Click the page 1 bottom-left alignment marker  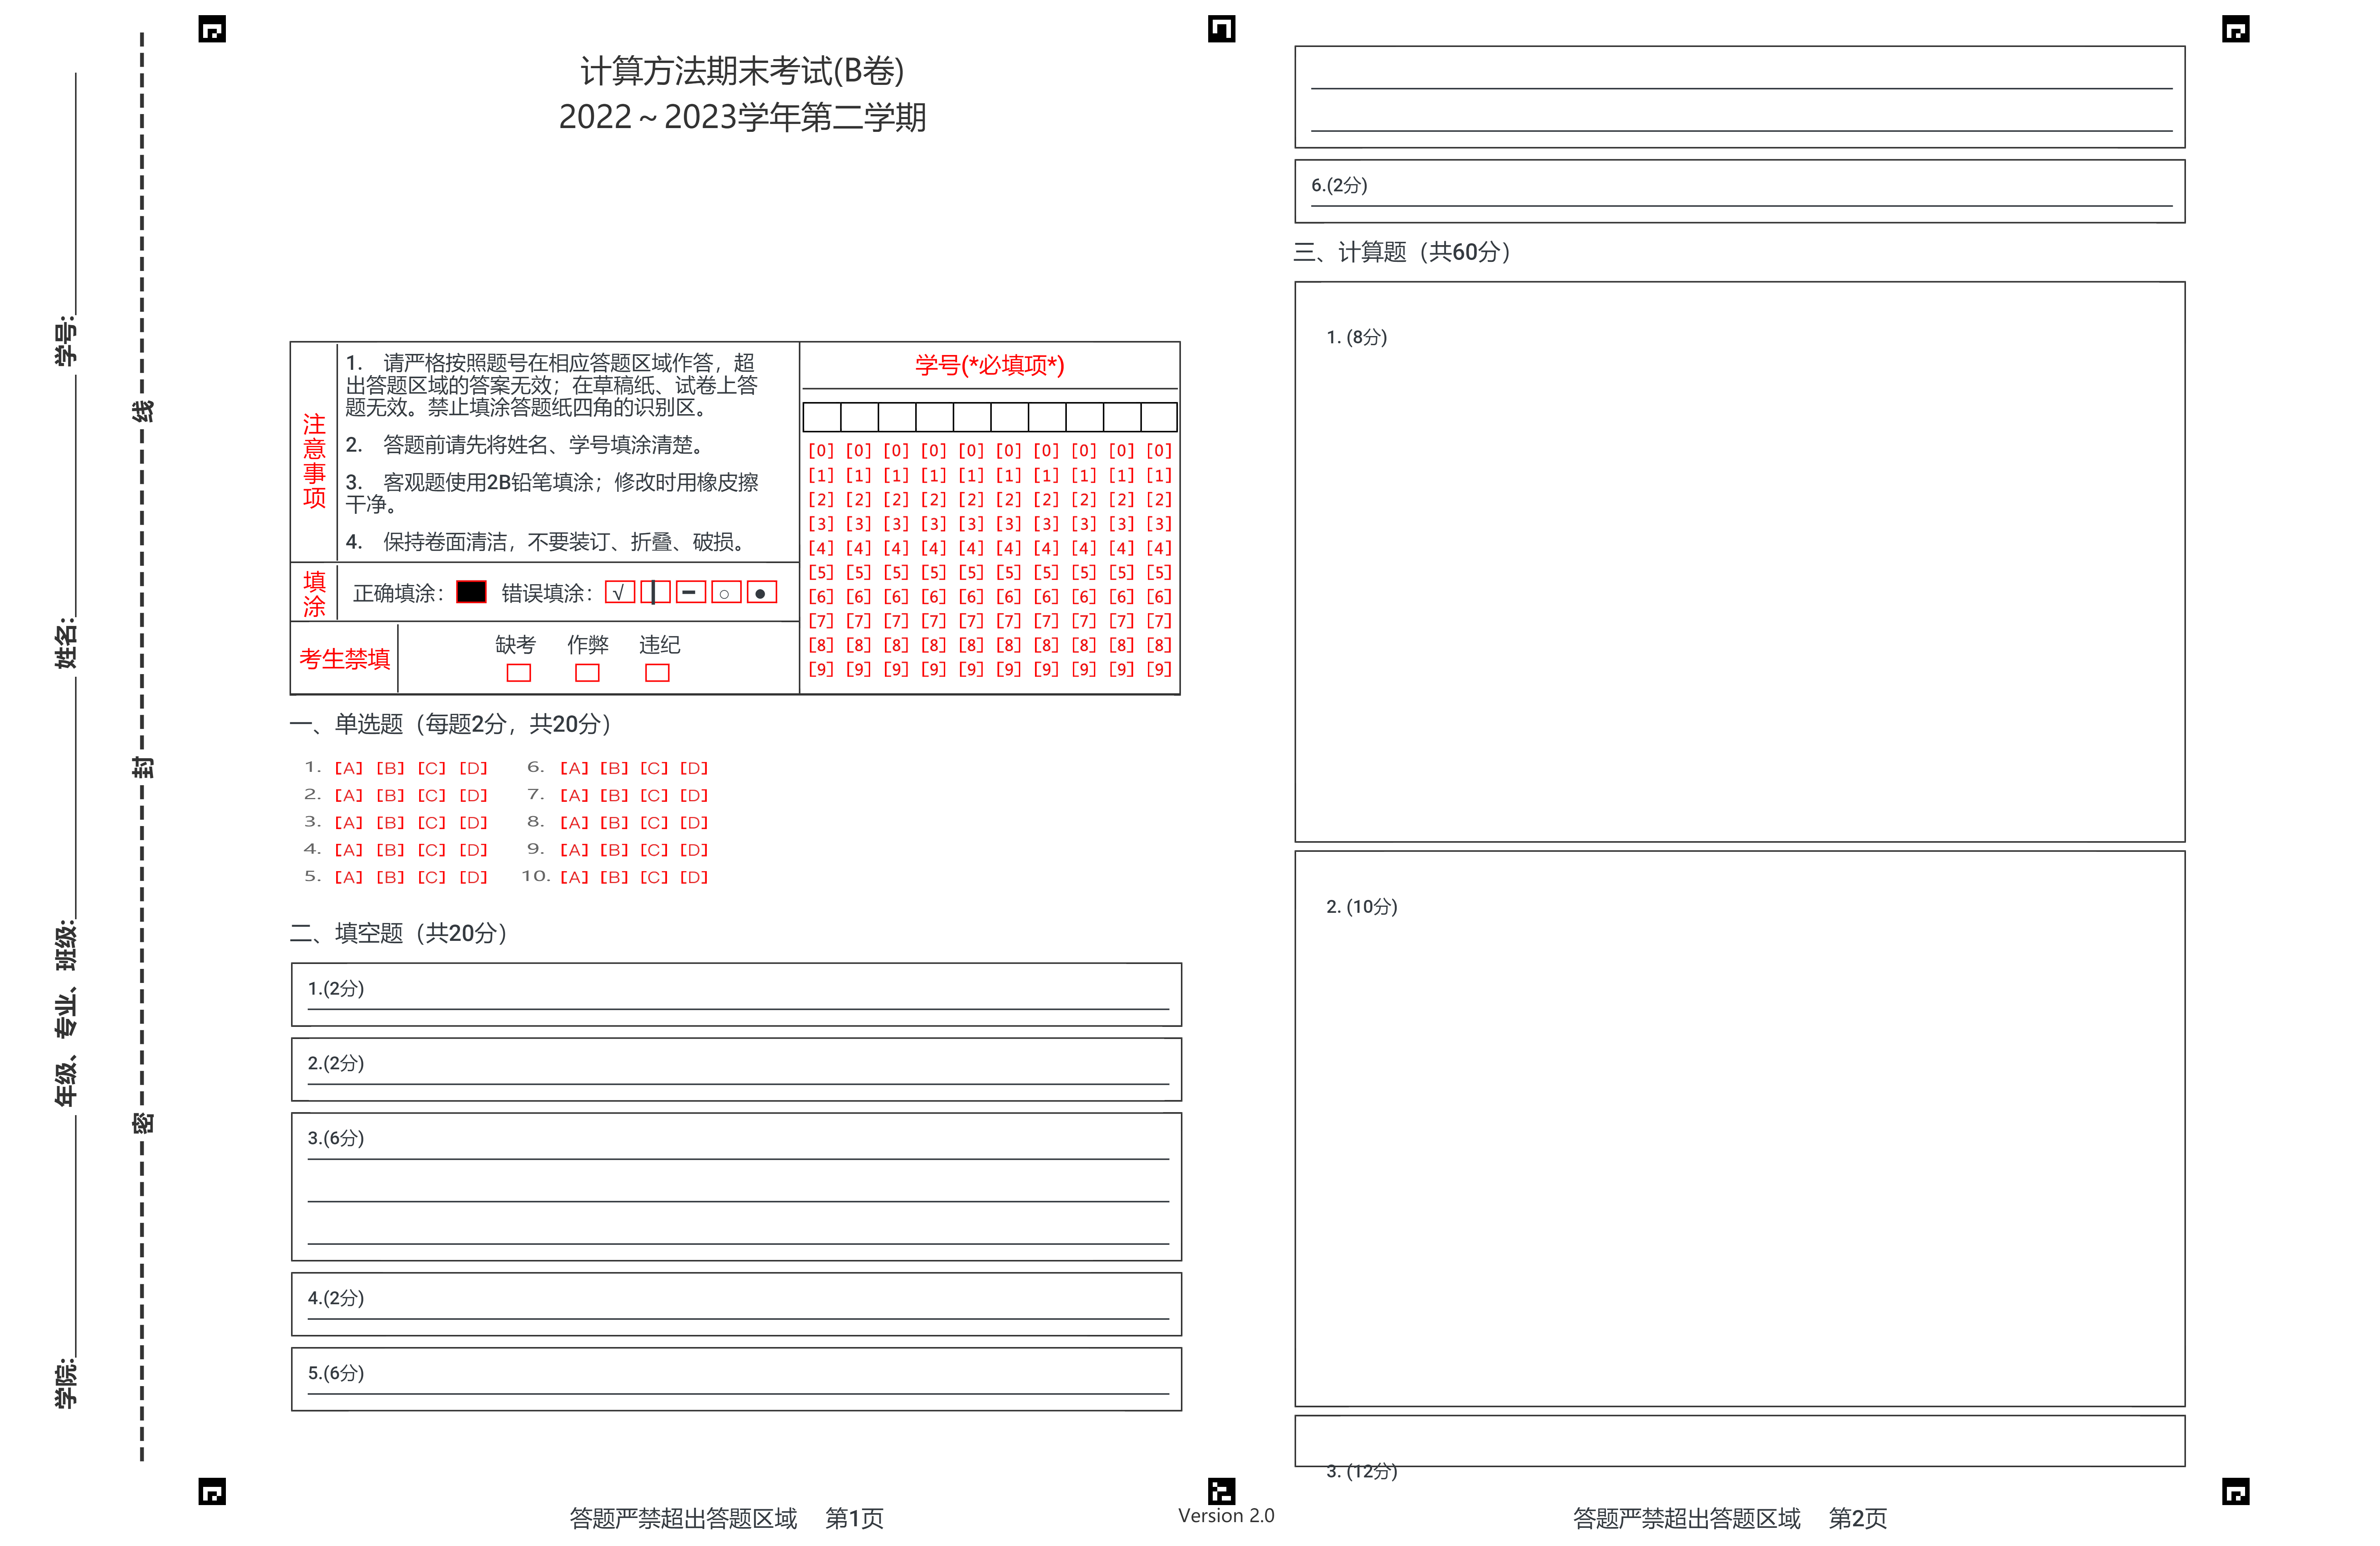pyautogui.click(x=212, y=1491)
